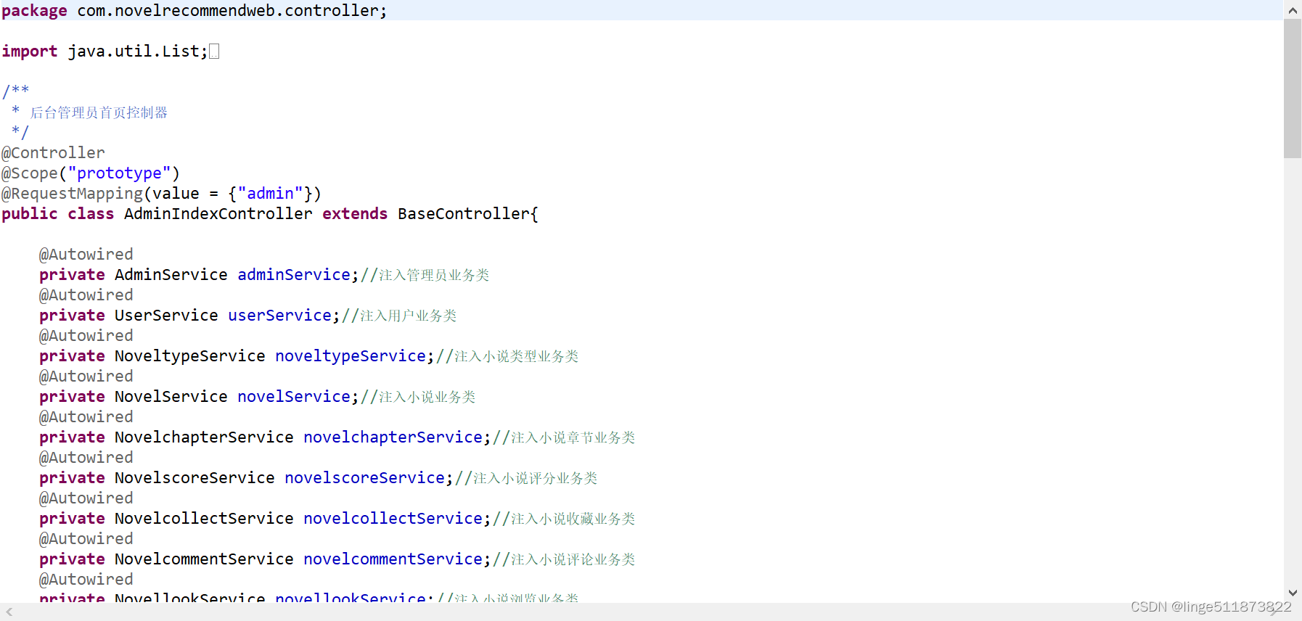Click the Chinese Javadoc comment line
Image resolution: width=1302 pixels, height=621 pixels.
pos(99,112)
